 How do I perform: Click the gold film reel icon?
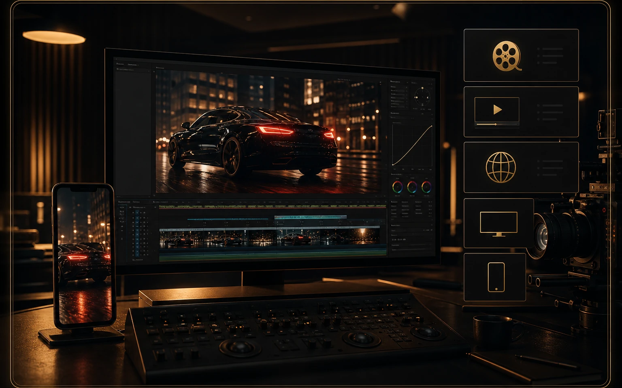(507, 56)
